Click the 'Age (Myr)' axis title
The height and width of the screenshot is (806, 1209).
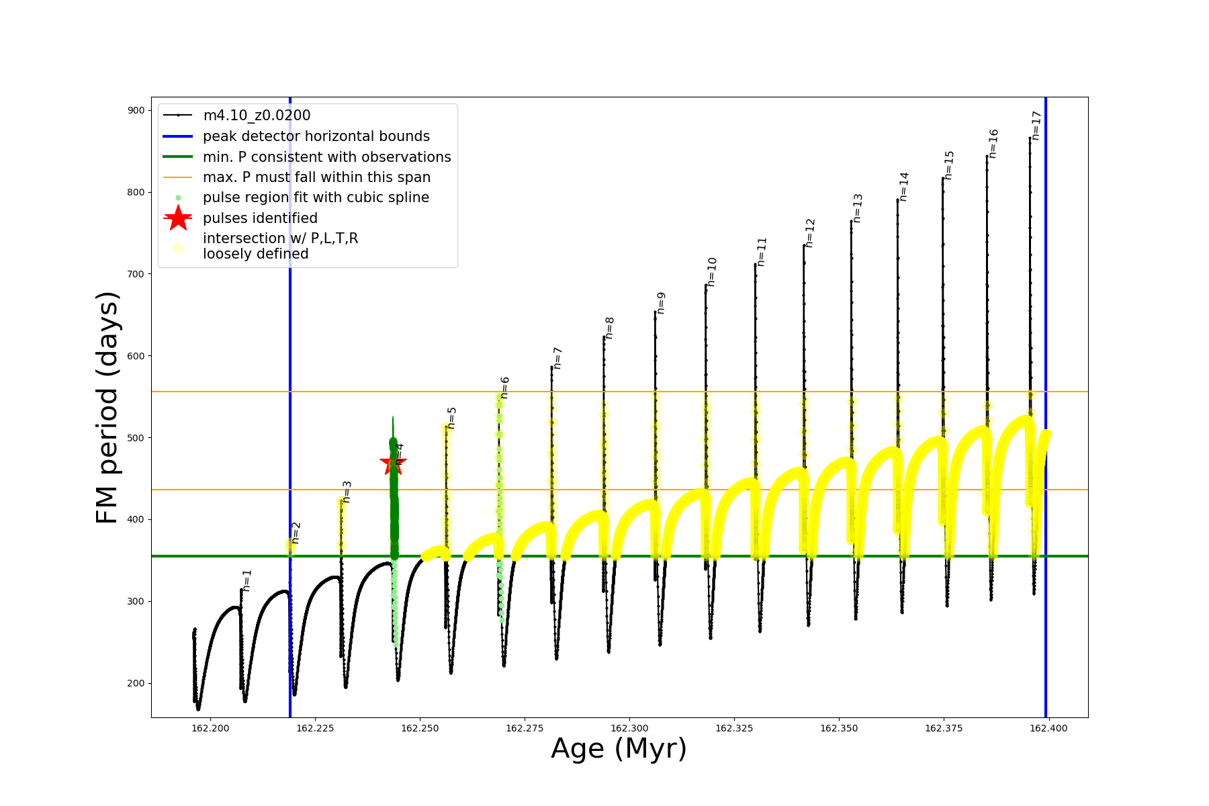619,749
